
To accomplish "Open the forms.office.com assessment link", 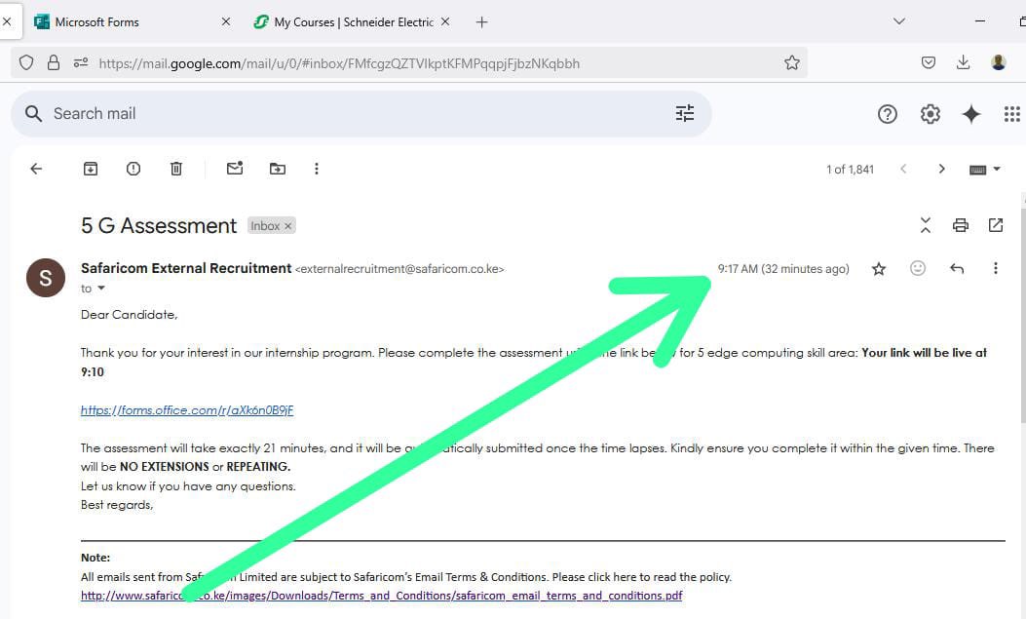I will coord(187,410).
